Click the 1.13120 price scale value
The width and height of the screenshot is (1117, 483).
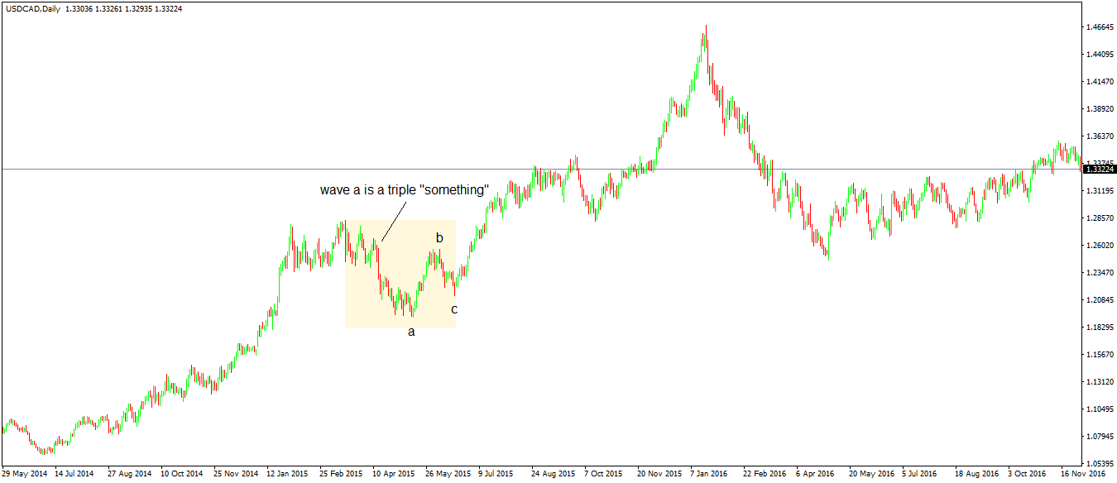tap(1099, 382)
